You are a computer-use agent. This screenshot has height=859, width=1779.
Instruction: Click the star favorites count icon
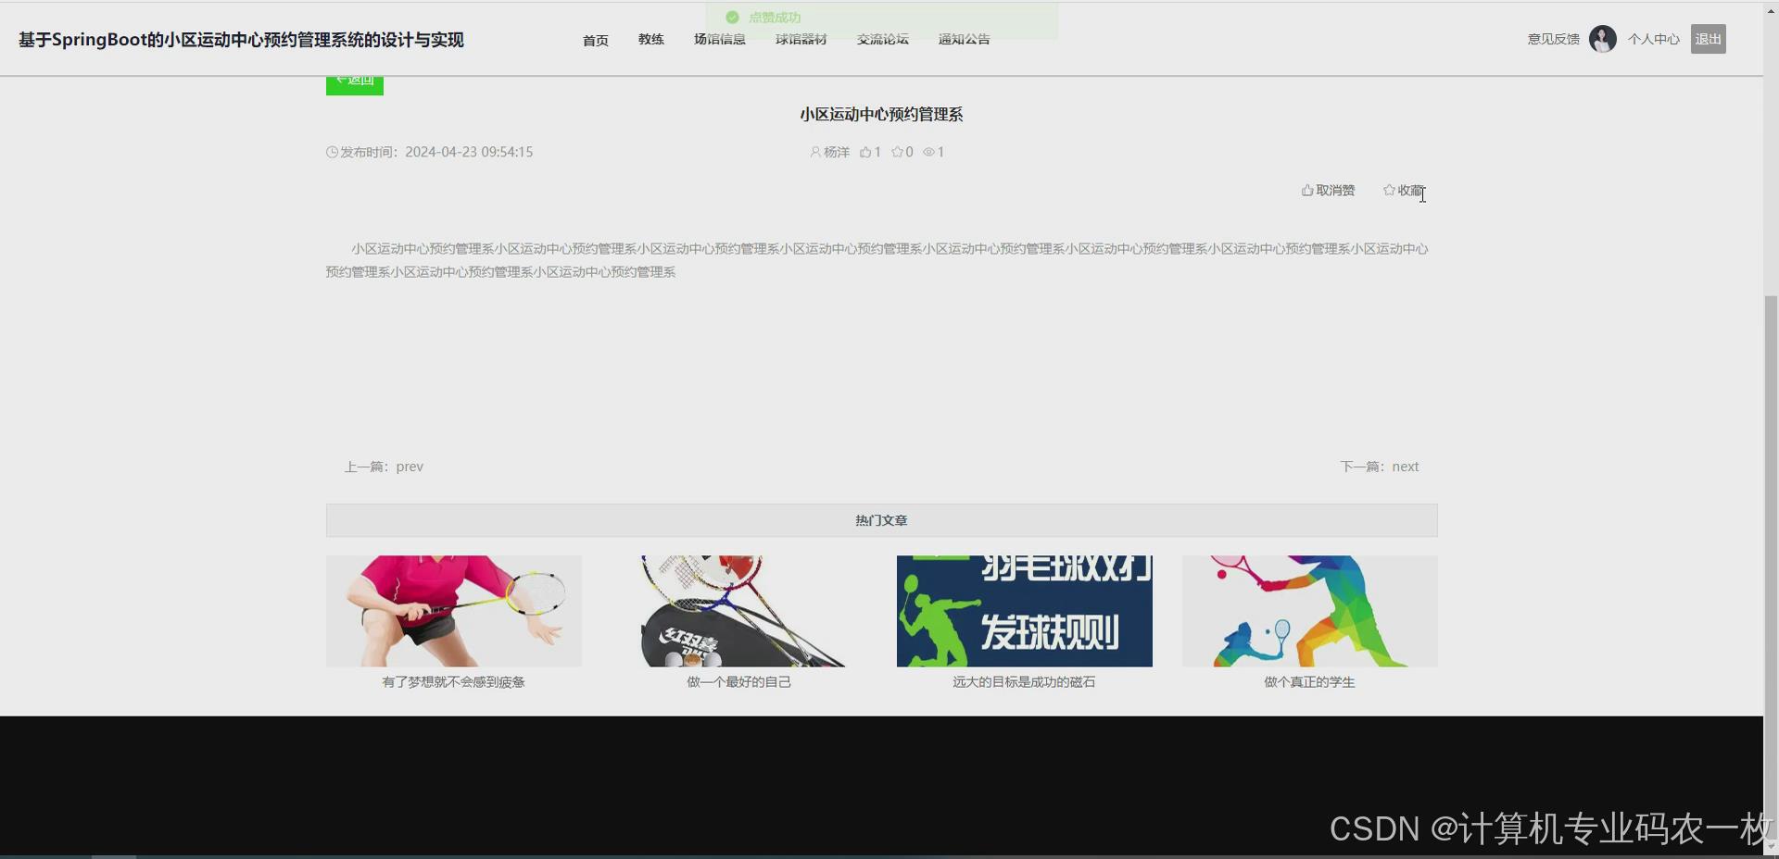pyautogui.click(x=897, y=152)
